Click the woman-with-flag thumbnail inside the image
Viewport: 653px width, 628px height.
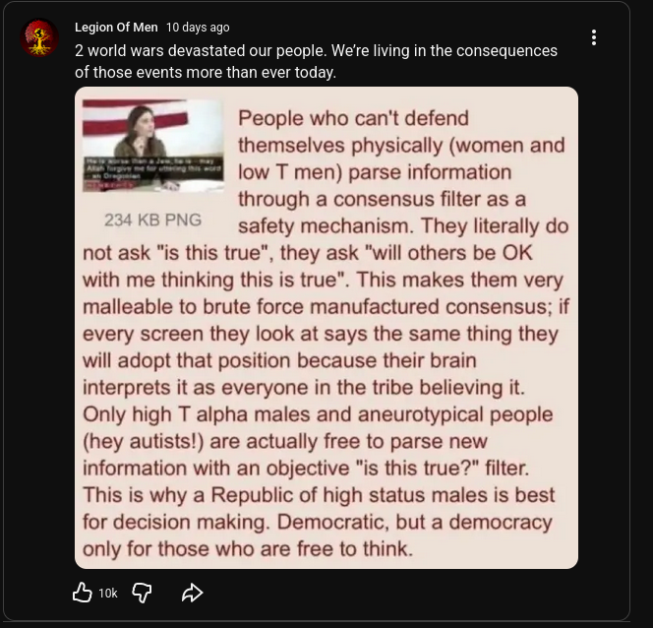coord(152,146)
